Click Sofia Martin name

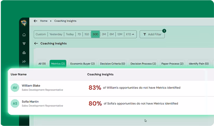click(x=30, y=101)
